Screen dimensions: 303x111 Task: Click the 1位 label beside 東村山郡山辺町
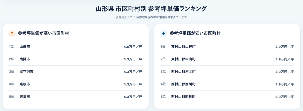pyautogui.click(x=163, y=47)
